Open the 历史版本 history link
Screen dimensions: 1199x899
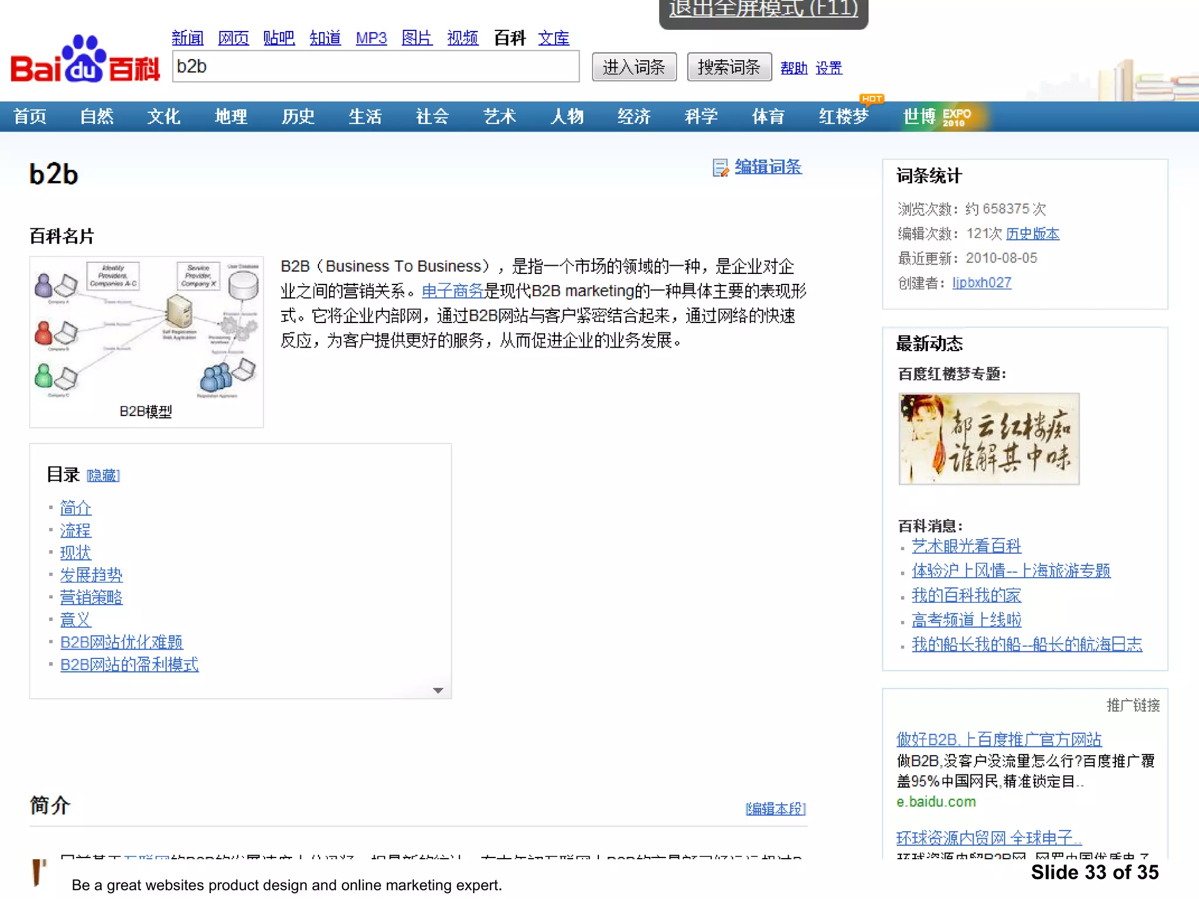pos(1032,234)
